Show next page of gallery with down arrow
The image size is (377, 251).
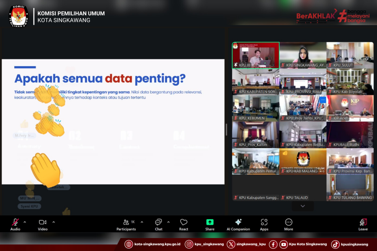303,206
